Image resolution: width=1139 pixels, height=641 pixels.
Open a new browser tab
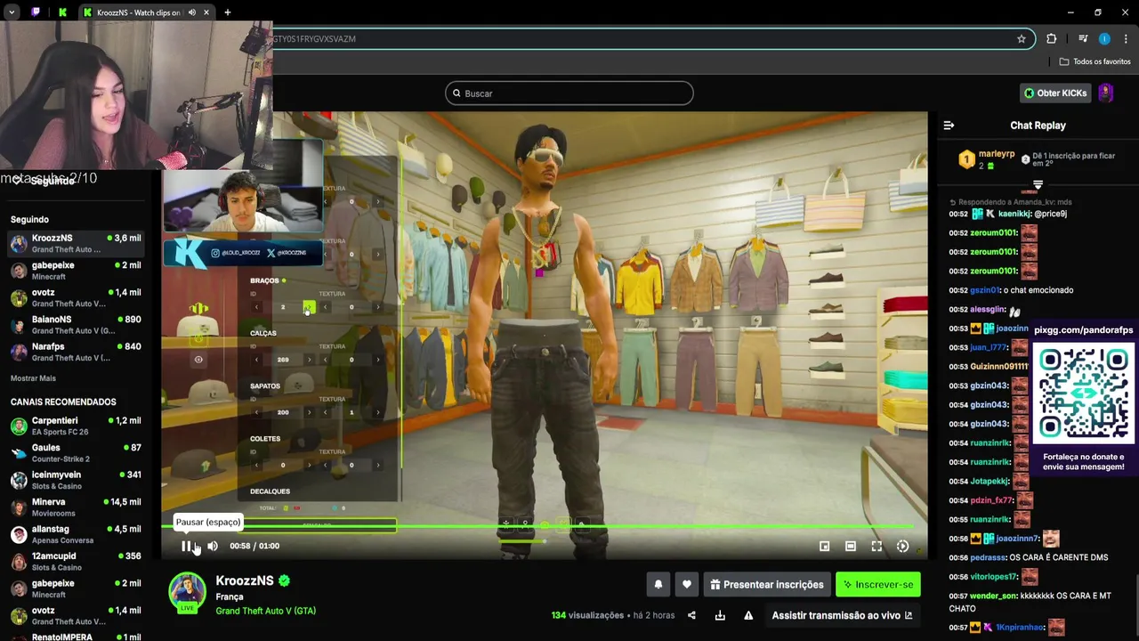[x=228, y=12]
